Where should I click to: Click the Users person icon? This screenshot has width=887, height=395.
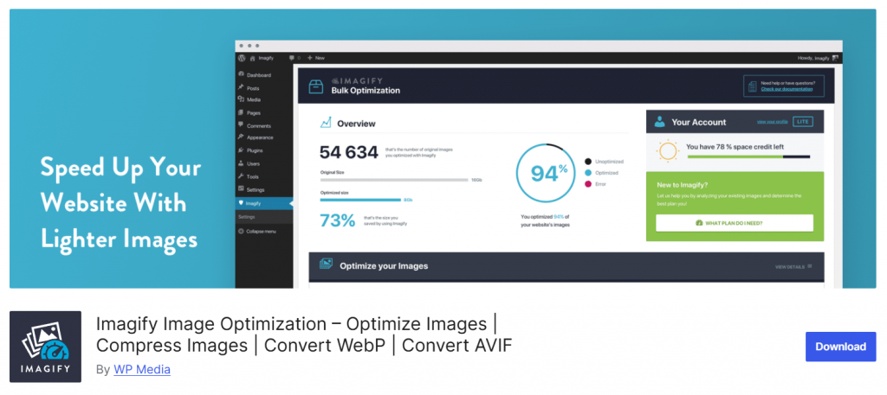coord(241,163)
